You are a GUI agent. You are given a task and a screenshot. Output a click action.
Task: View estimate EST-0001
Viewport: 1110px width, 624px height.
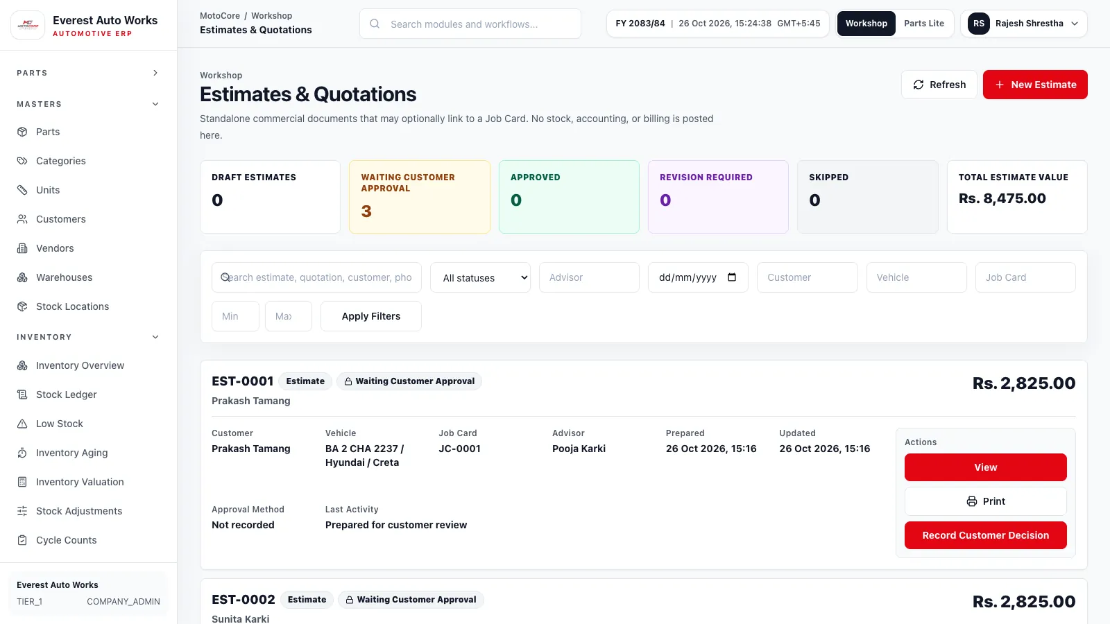985,467
